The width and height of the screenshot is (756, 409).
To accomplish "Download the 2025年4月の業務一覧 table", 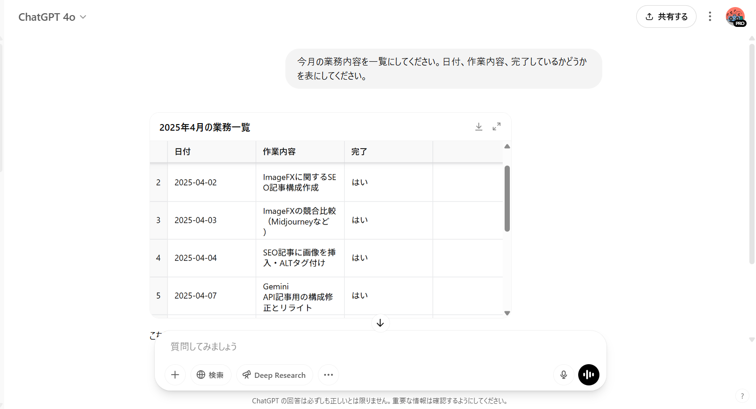I will click(x=479, y=126).
